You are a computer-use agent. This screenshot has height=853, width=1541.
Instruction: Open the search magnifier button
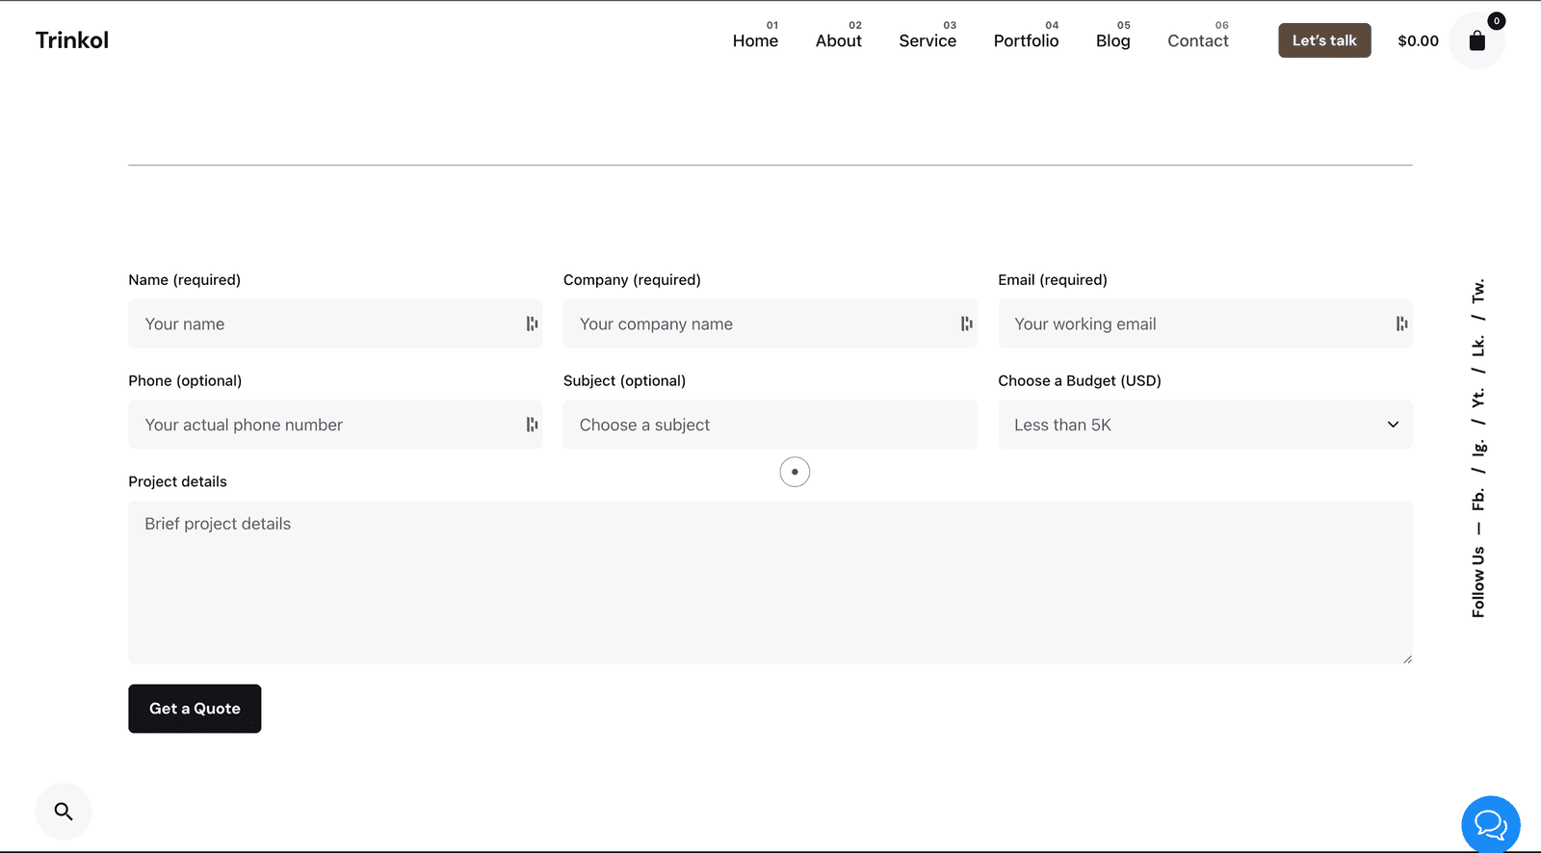[64, 812]
